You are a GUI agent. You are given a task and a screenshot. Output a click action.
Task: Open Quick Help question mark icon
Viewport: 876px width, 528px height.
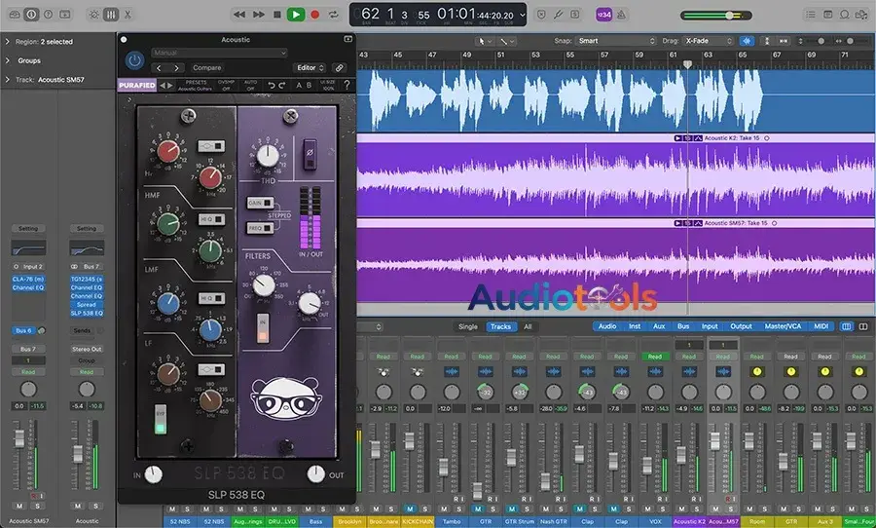pyautogui.click(x=48, y=15)
